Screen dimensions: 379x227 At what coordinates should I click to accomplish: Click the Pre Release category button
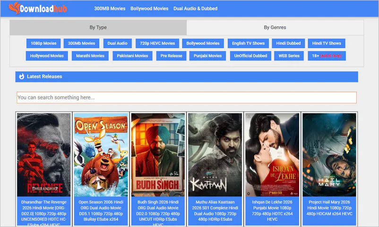pos(172,56)
